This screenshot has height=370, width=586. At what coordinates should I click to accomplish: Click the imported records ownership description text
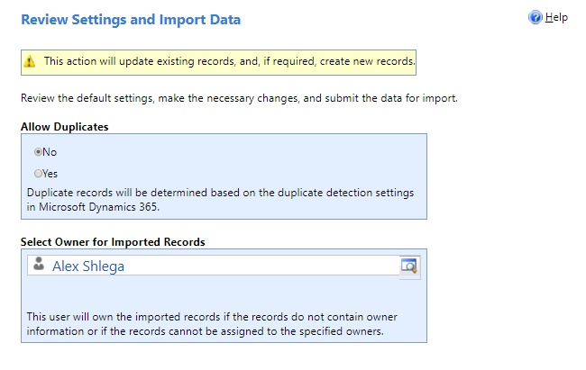[212, 324]
